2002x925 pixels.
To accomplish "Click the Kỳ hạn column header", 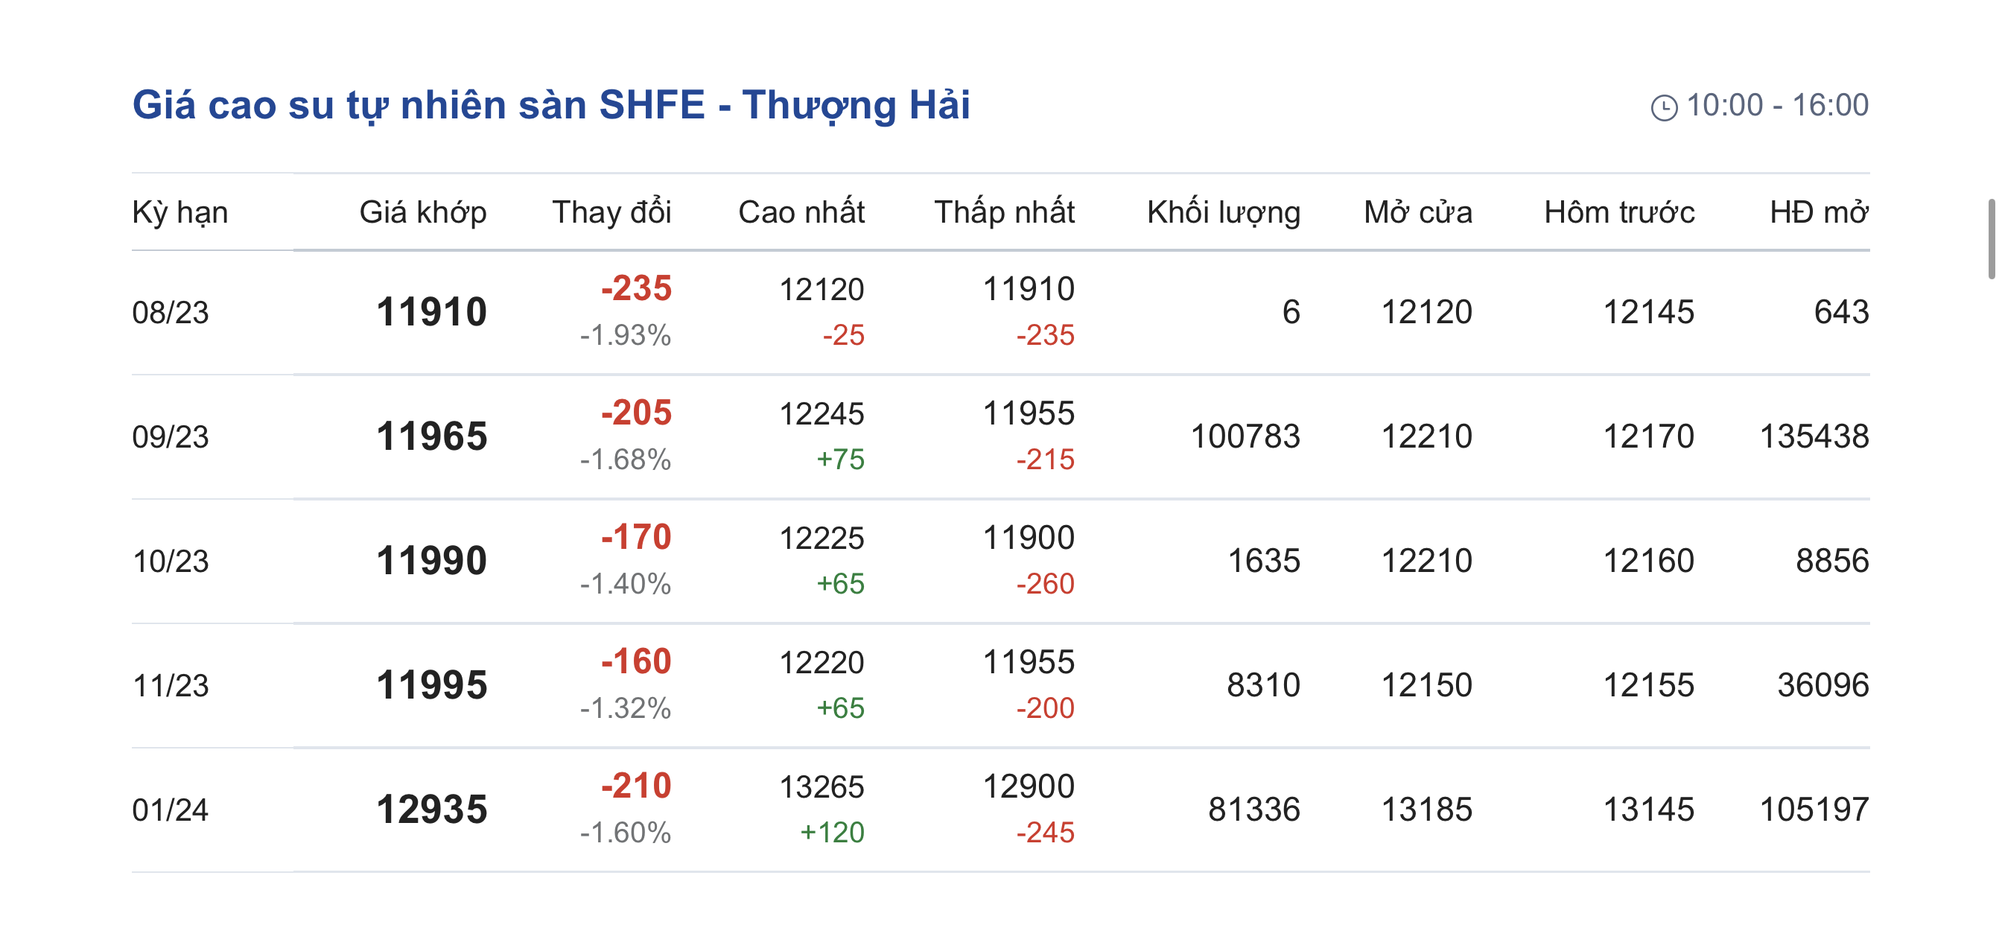I will (x=180, y=212).
